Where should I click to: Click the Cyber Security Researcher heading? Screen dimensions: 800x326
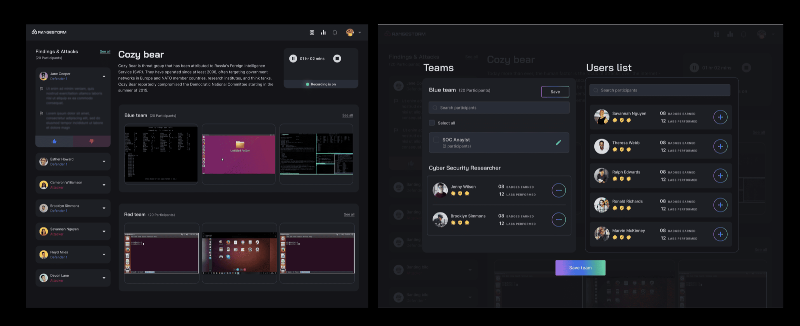tap(465, 168)
